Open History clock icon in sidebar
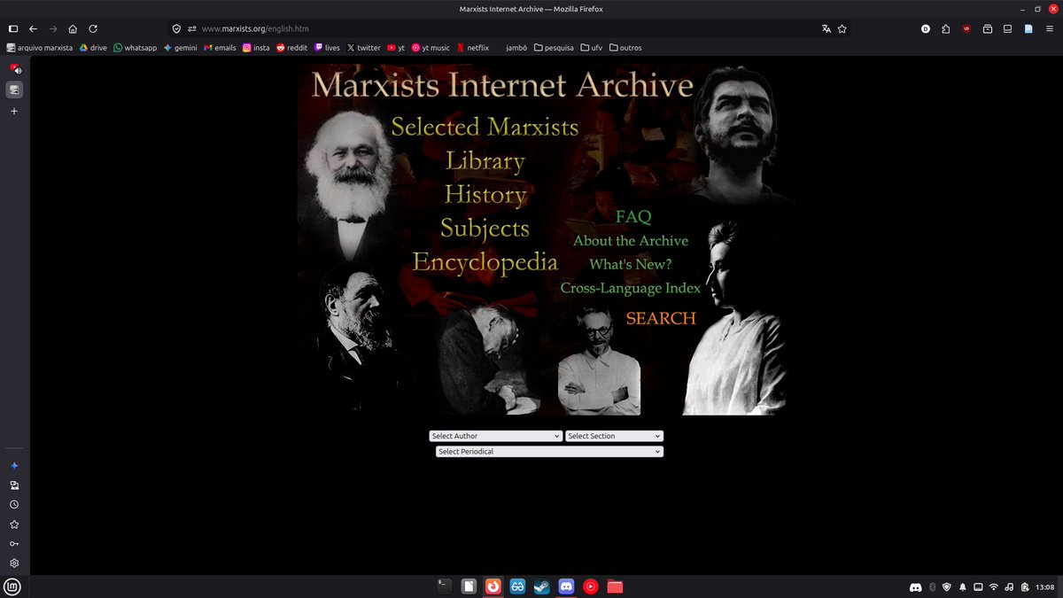Viewport: 1063px width, 598px height. click(x=14, y=504)
